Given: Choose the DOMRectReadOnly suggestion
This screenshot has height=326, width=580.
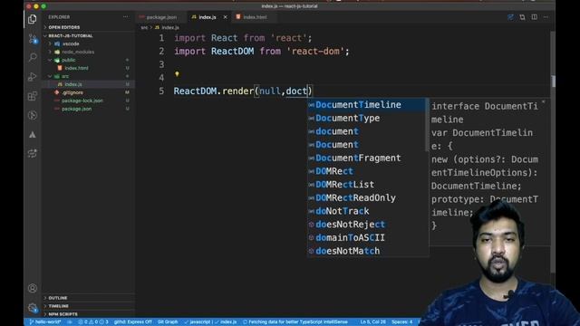Looking at the screenshot, I should tap(366, 197).
